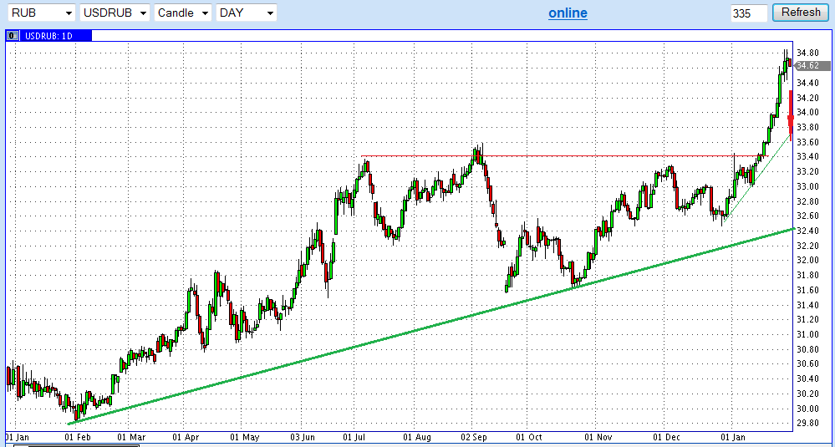Follow the online link

(x=568, y=13)
